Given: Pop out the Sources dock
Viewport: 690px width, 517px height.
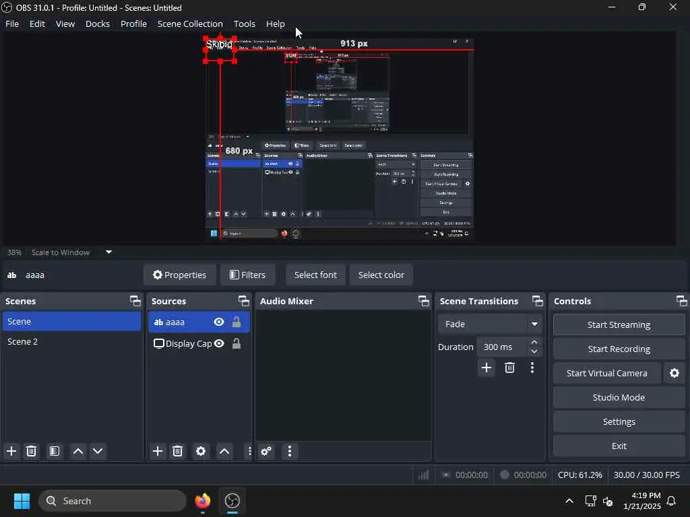Looking at the screenshot, I should tap(244, 301).
